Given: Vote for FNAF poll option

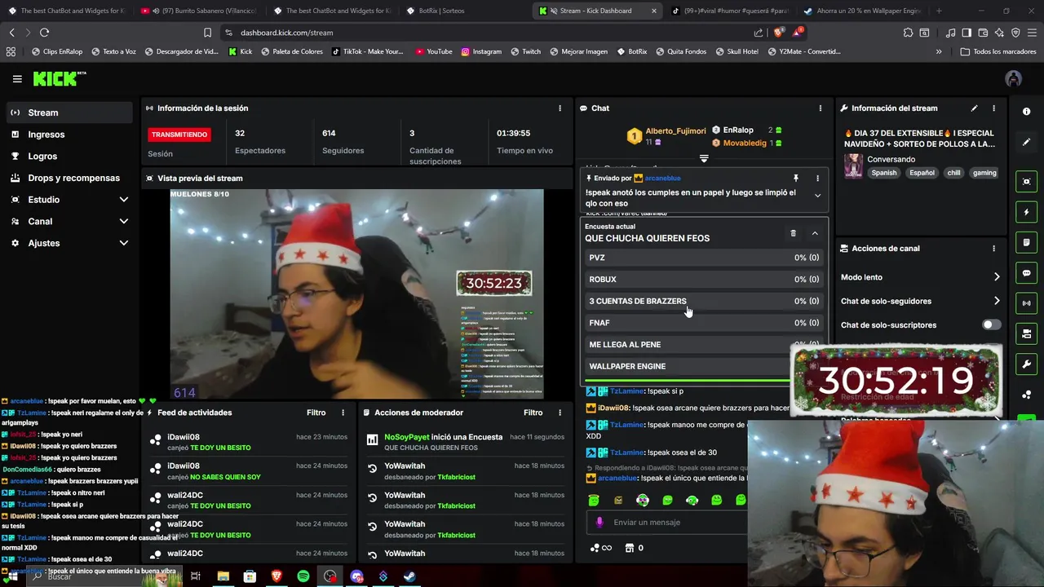Looking at the screenshot, I should click(x=704, y=323).
